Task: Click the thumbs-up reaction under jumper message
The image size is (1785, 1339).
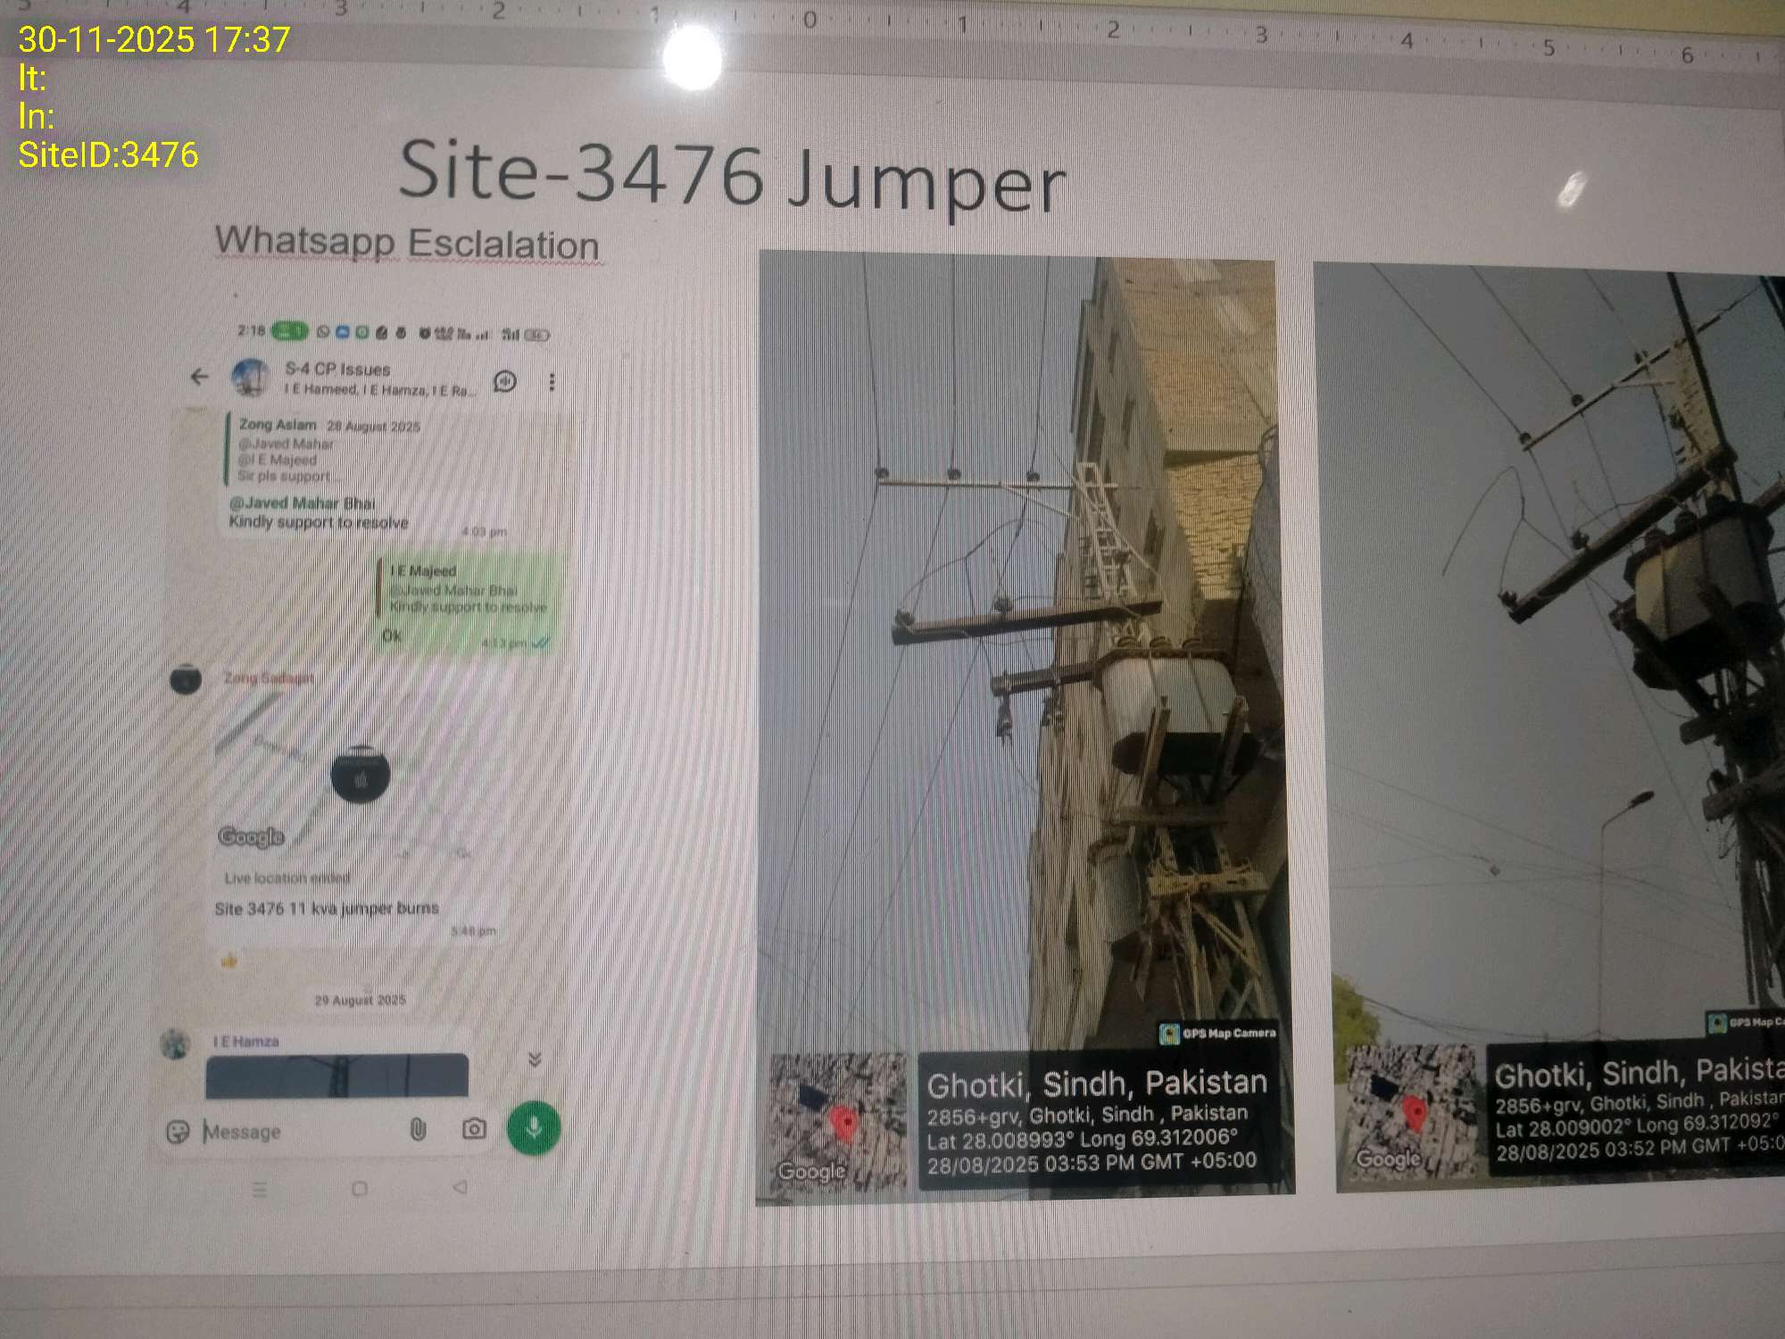Action: (229, 961)
